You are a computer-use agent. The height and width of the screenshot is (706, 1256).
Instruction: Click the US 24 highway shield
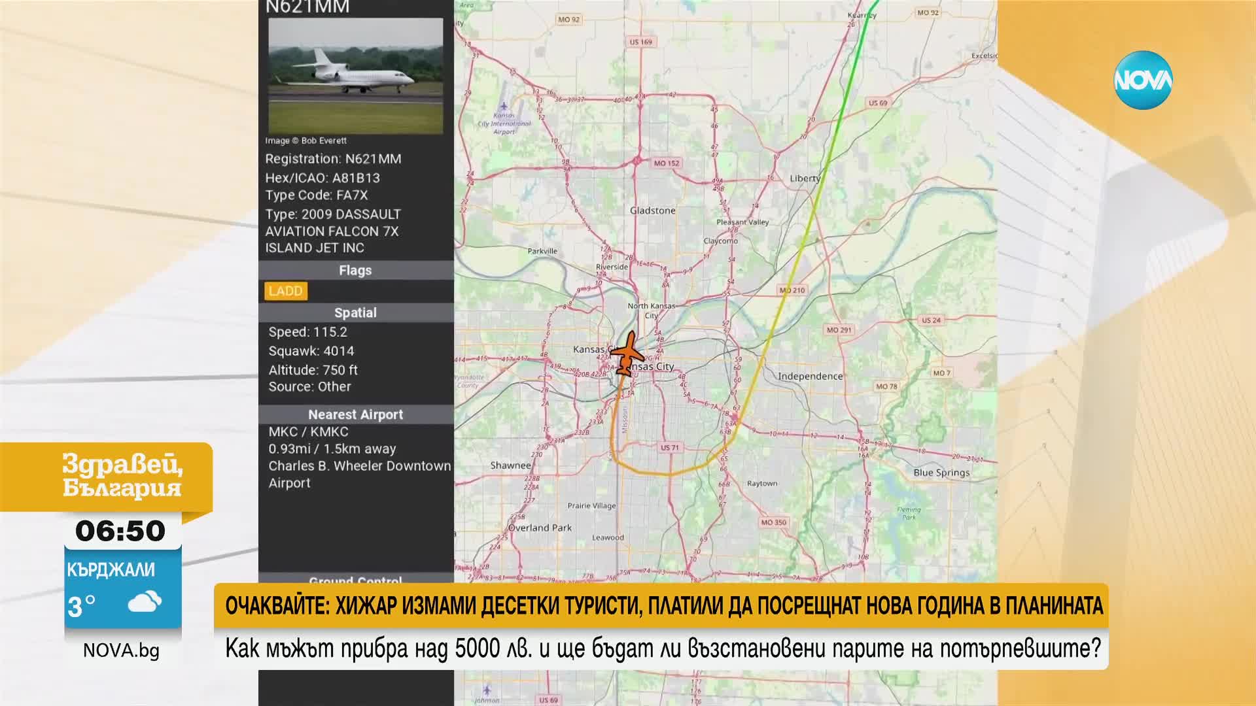(x=931, y=320)
